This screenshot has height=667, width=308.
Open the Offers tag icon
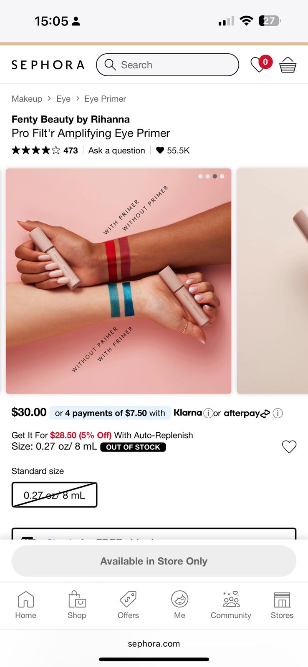128,605
